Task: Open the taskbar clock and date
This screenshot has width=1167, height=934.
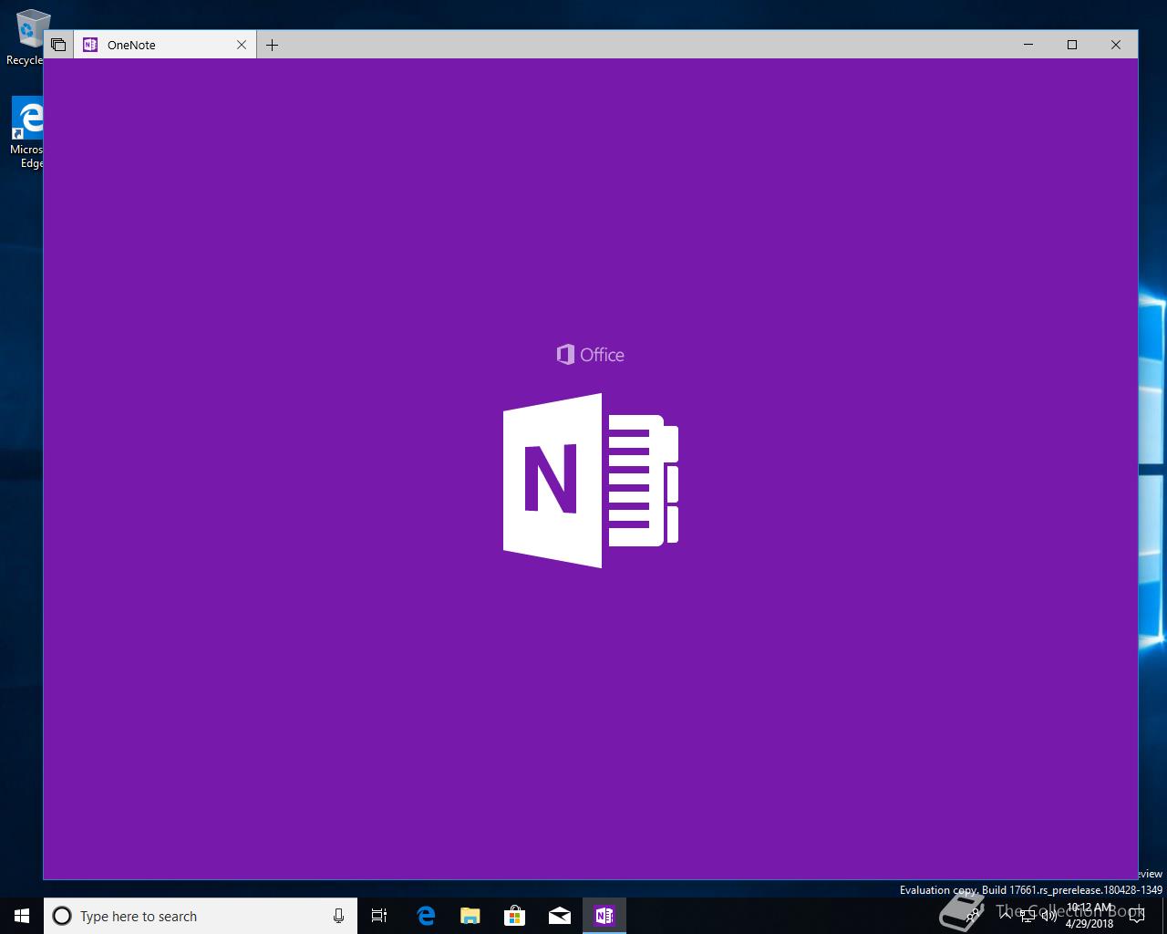Action: [x=1090, y=916]
